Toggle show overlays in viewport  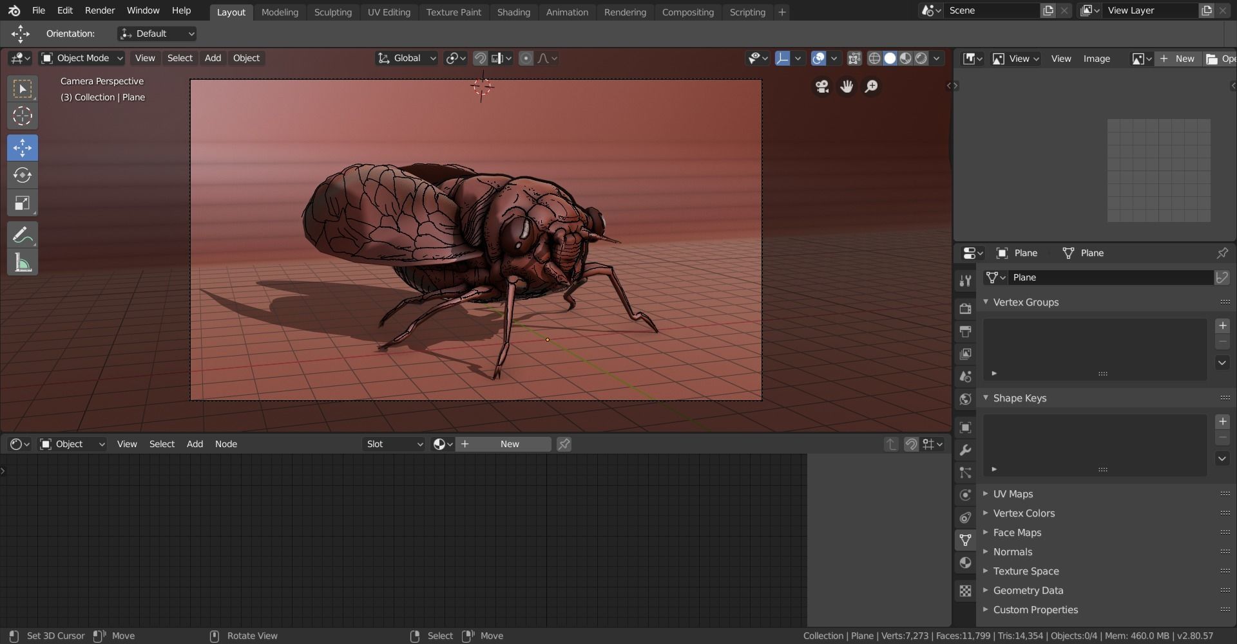point(818,58)
